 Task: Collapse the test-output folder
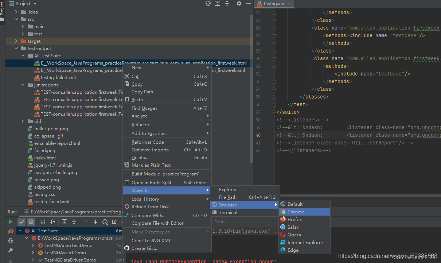coord(16,49)
